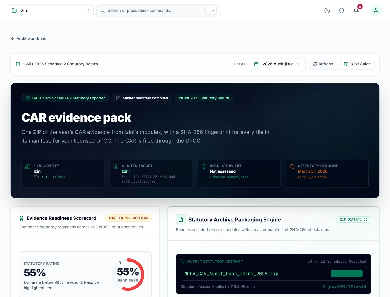Click the GAID 2025 Schedule 2 Statutory Exporter badge
390x297 pixels.
[x=65, y=98]
